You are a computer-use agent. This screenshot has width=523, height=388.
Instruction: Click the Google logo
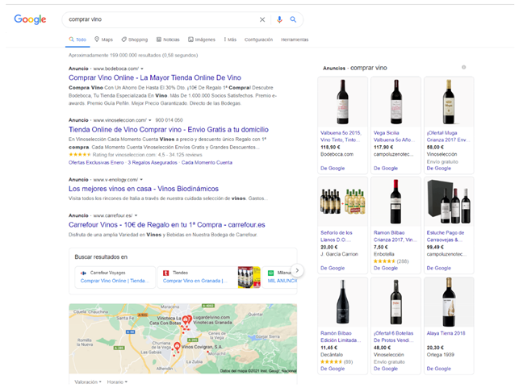pos(30,19)
